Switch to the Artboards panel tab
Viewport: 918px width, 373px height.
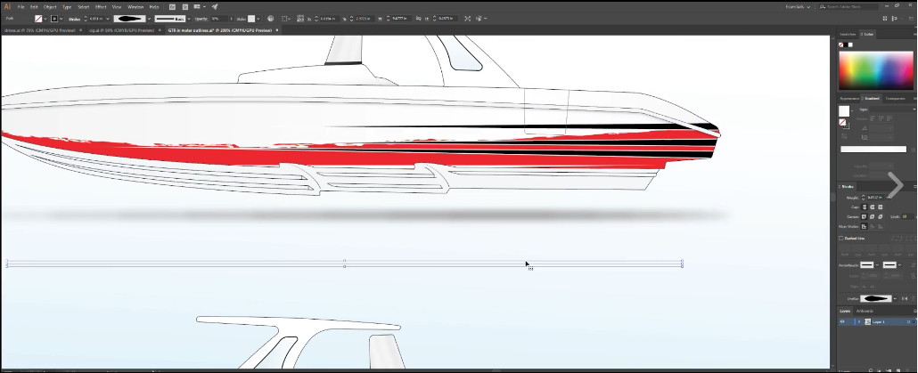865,311
